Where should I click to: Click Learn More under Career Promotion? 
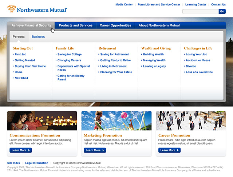(169, 150)
